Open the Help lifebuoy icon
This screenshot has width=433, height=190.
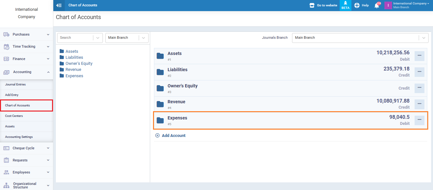coord(357,5)
